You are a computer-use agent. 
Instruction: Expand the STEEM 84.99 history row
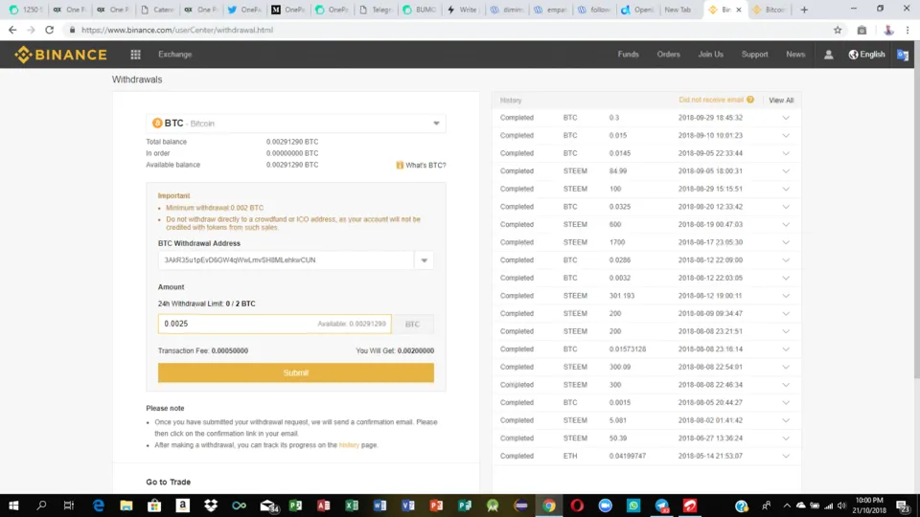click(x=786, y=171)
